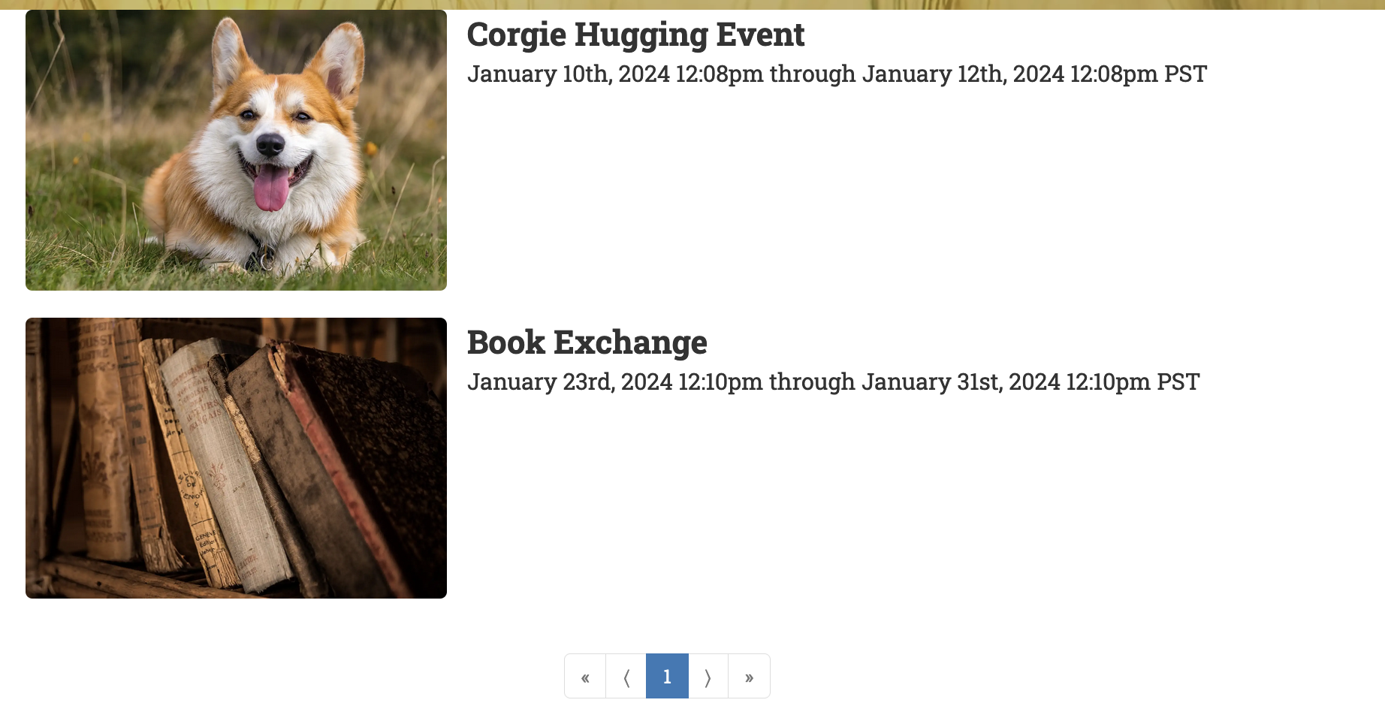Select page 1 in the pagination
Image resolution: width=1385 pixels, height=727 pixels.
(667, 677)
